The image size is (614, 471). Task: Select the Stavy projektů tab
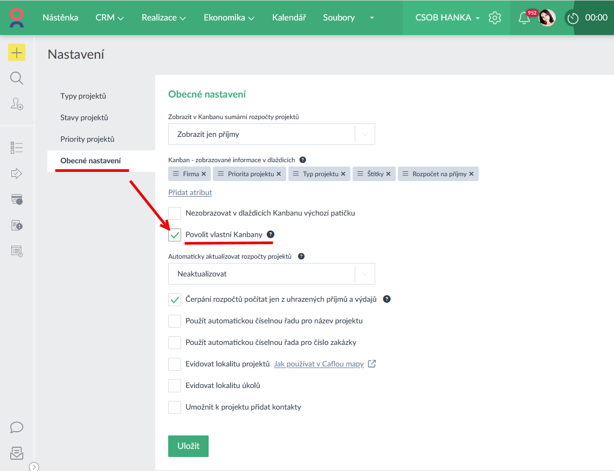pos(84,117)
